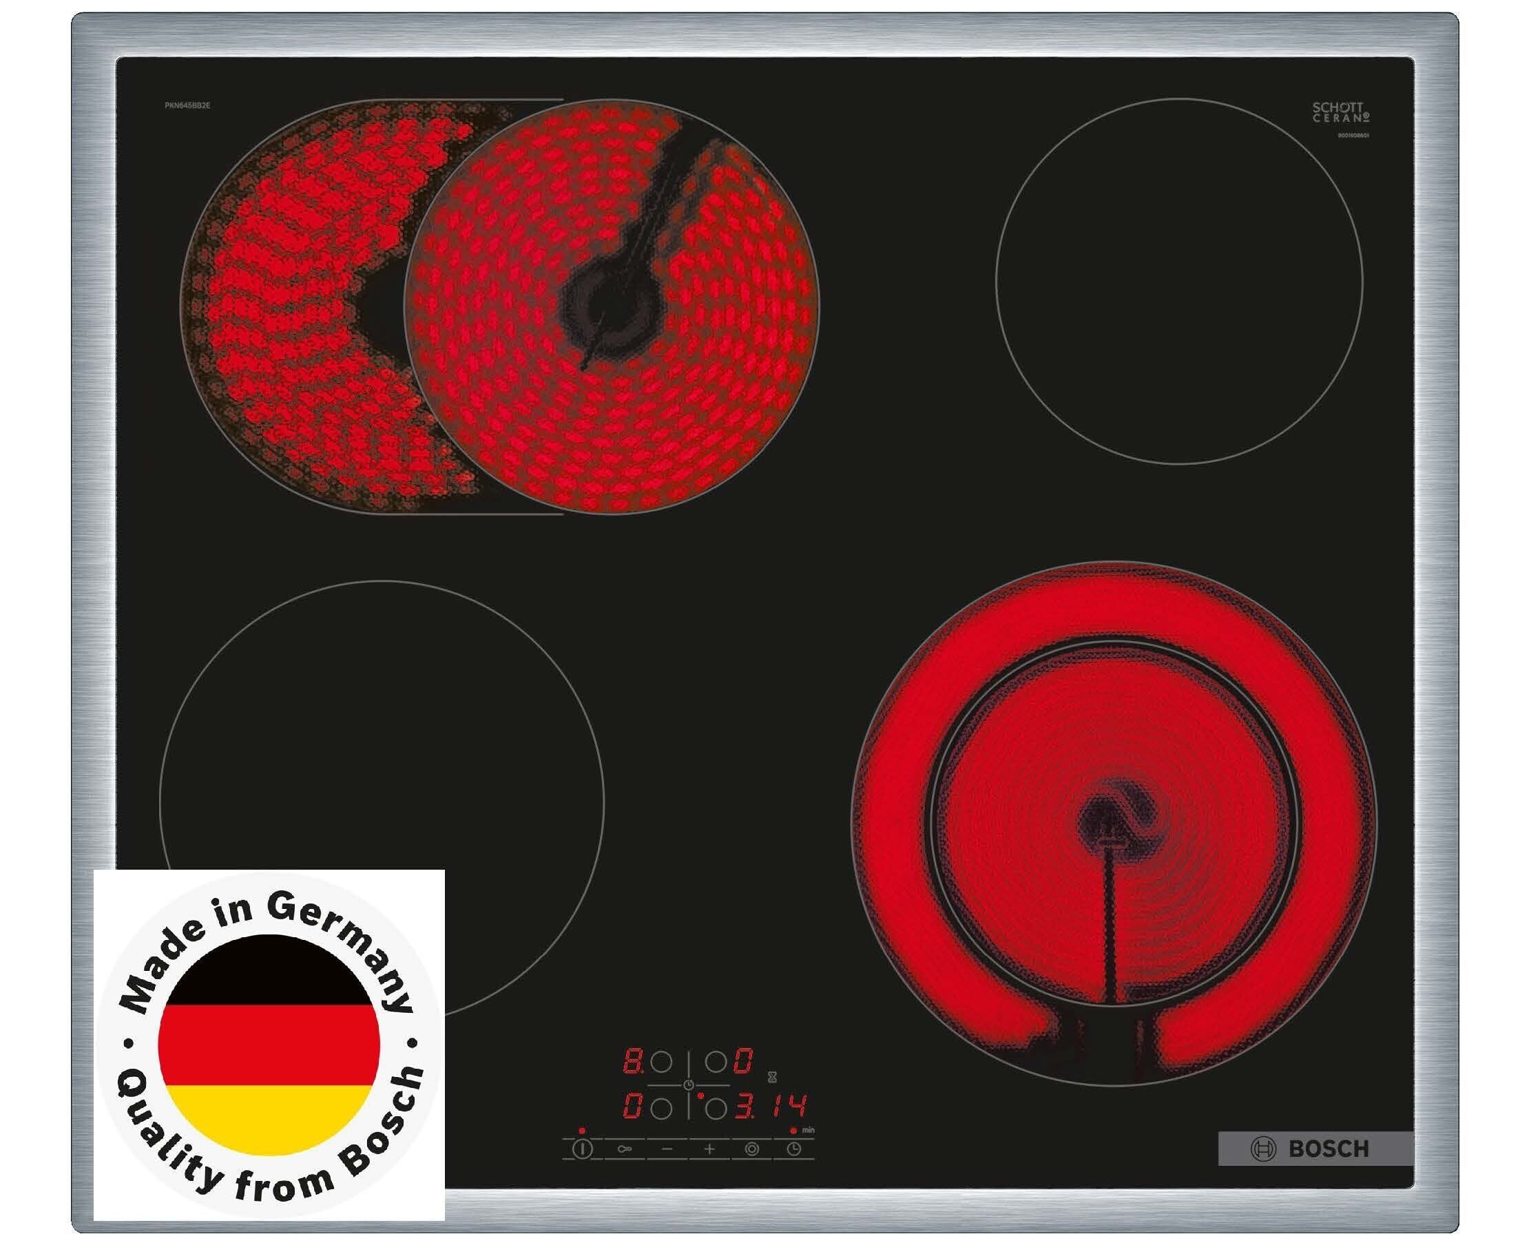
Task: Click the rear-left heat level display showing 8
Action: [x=633, y=1061]
